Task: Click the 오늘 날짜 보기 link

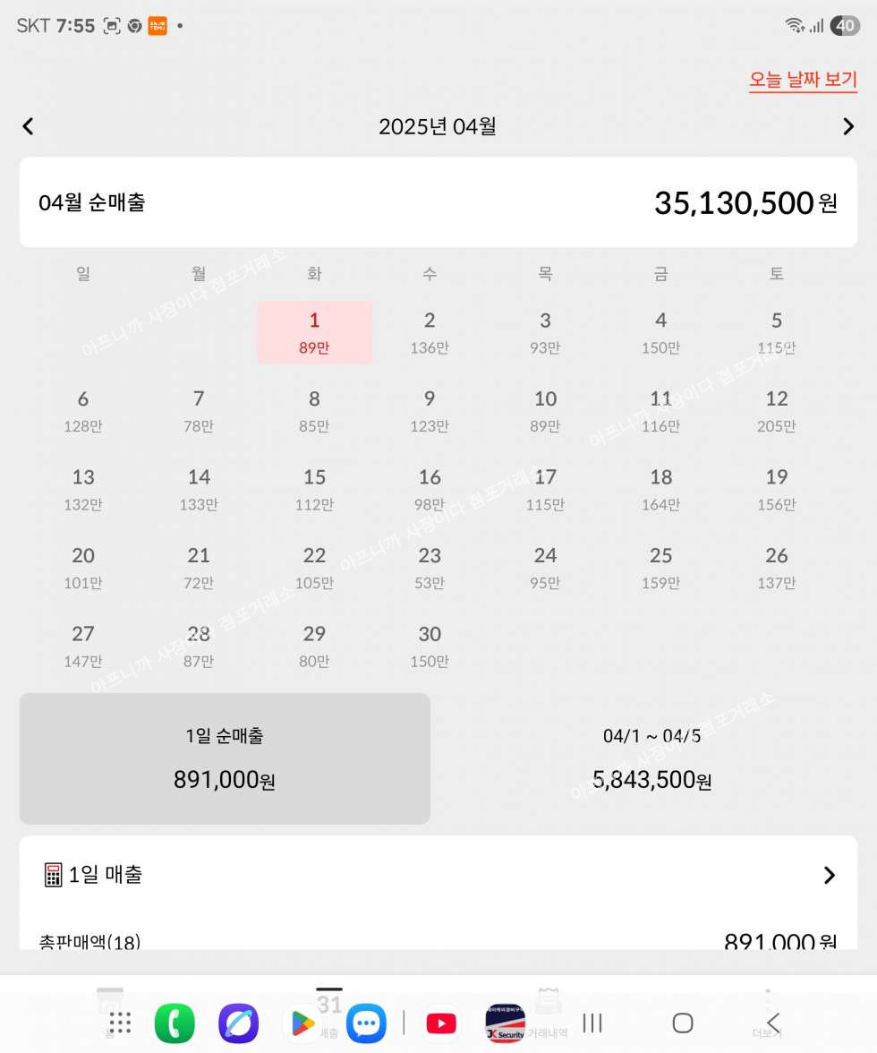Action: (x=803, y=80)
